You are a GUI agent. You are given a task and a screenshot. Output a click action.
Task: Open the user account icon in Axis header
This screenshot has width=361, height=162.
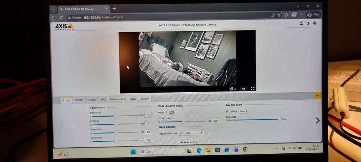point(301,23)
